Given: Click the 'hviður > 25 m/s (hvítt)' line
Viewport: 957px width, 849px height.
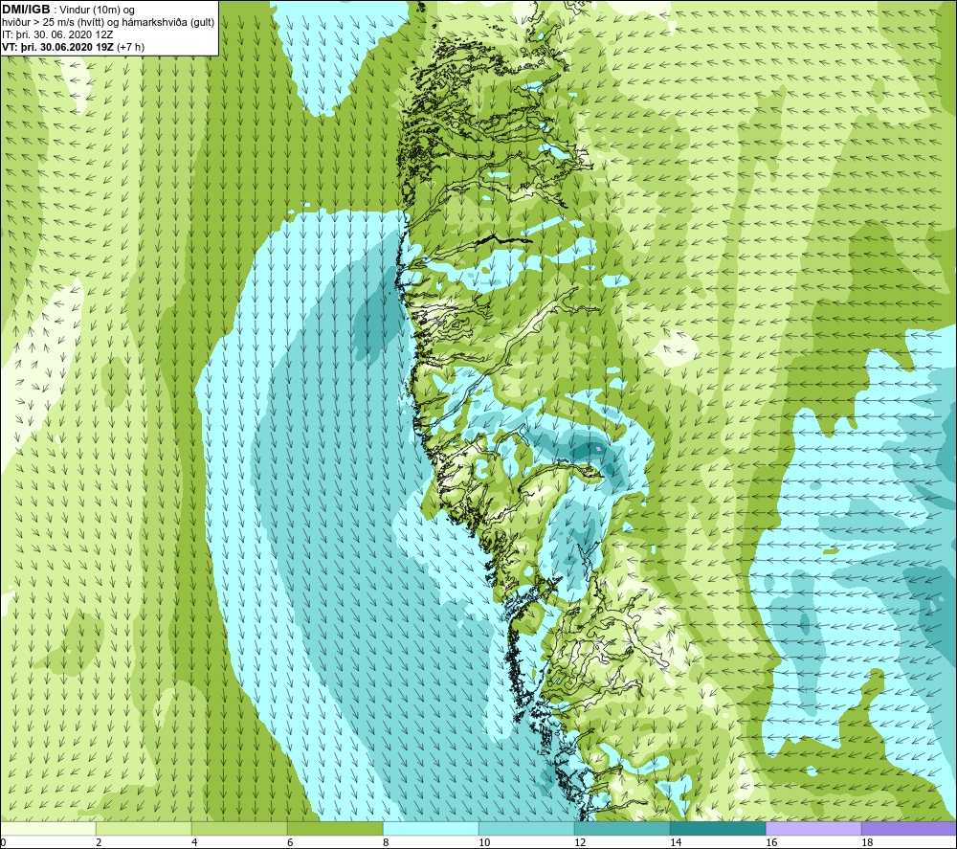Looking at the screenshot, I should pyautogui.click(x=54, y=23).
